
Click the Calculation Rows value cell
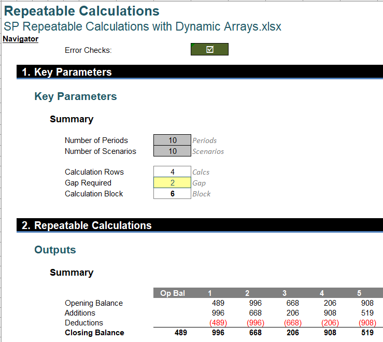click(172, 172)
